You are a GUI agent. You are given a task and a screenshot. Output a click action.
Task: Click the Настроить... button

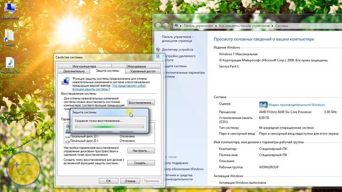pos(141,150)
